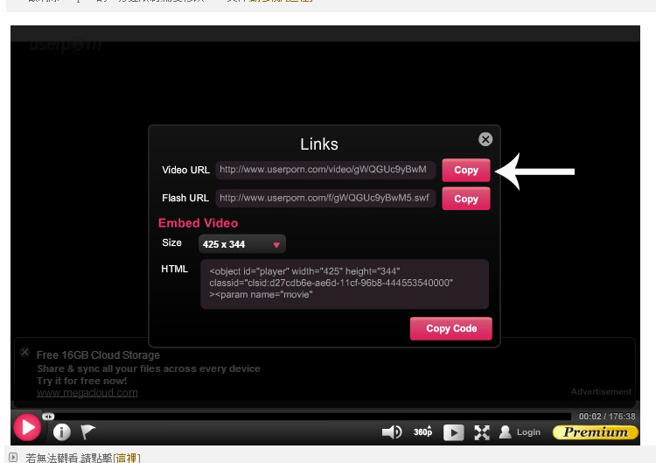Enter fullscreen with the expand icon

[x=482, y=432]
